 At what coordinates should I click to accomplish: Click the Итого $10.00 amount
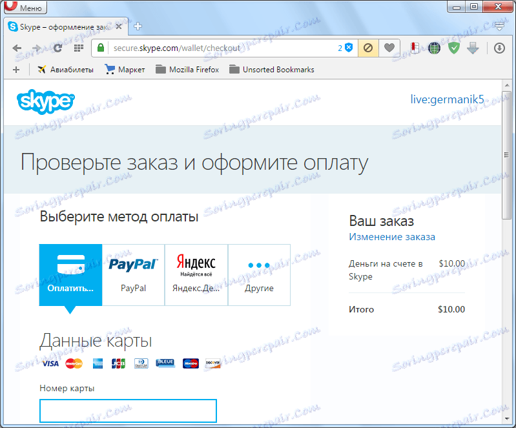451,309
